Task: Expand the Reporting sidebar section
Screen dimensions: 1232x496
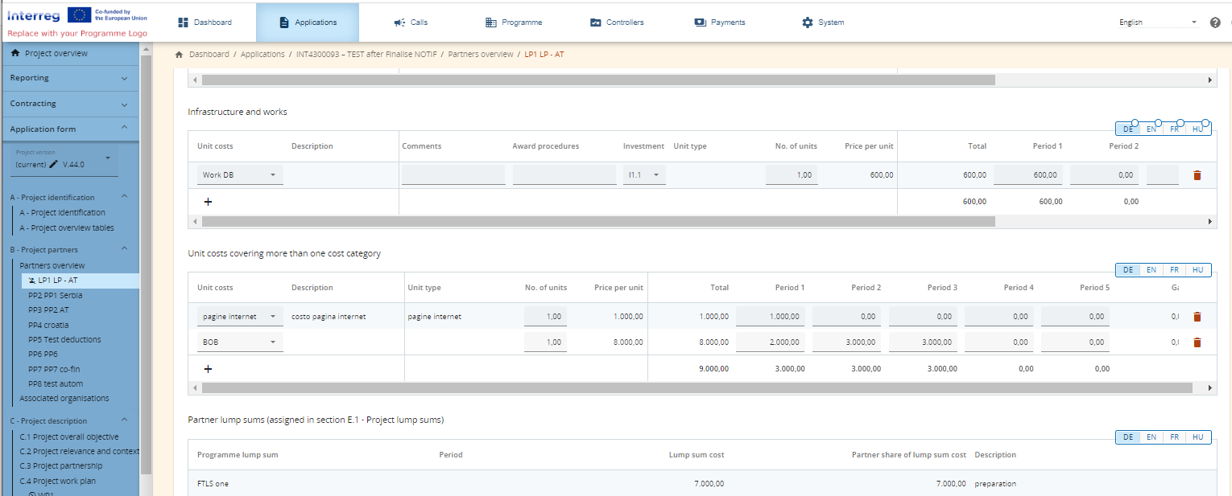Action: (x=69, y=78)
